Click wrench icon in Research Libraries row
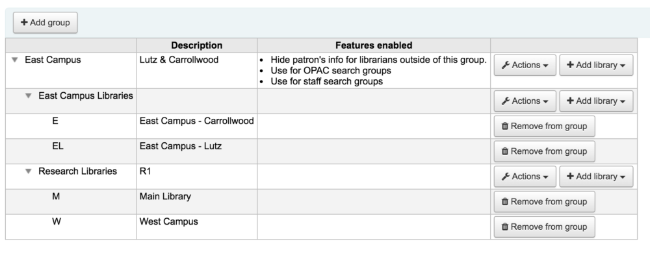This screenshot has width=650, height=261. (x=505, y=177)
